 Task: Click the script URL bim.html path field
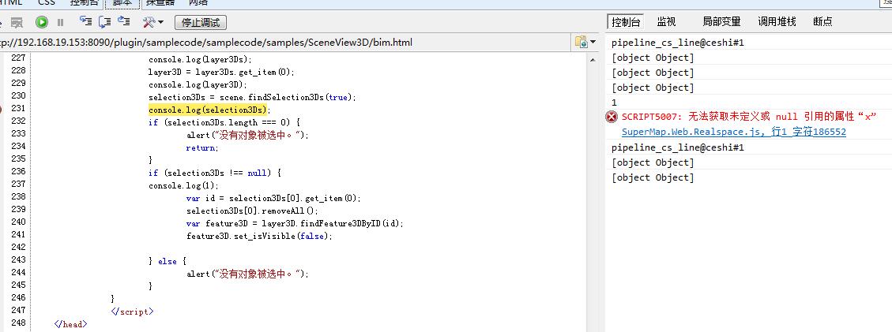point(284,43)
